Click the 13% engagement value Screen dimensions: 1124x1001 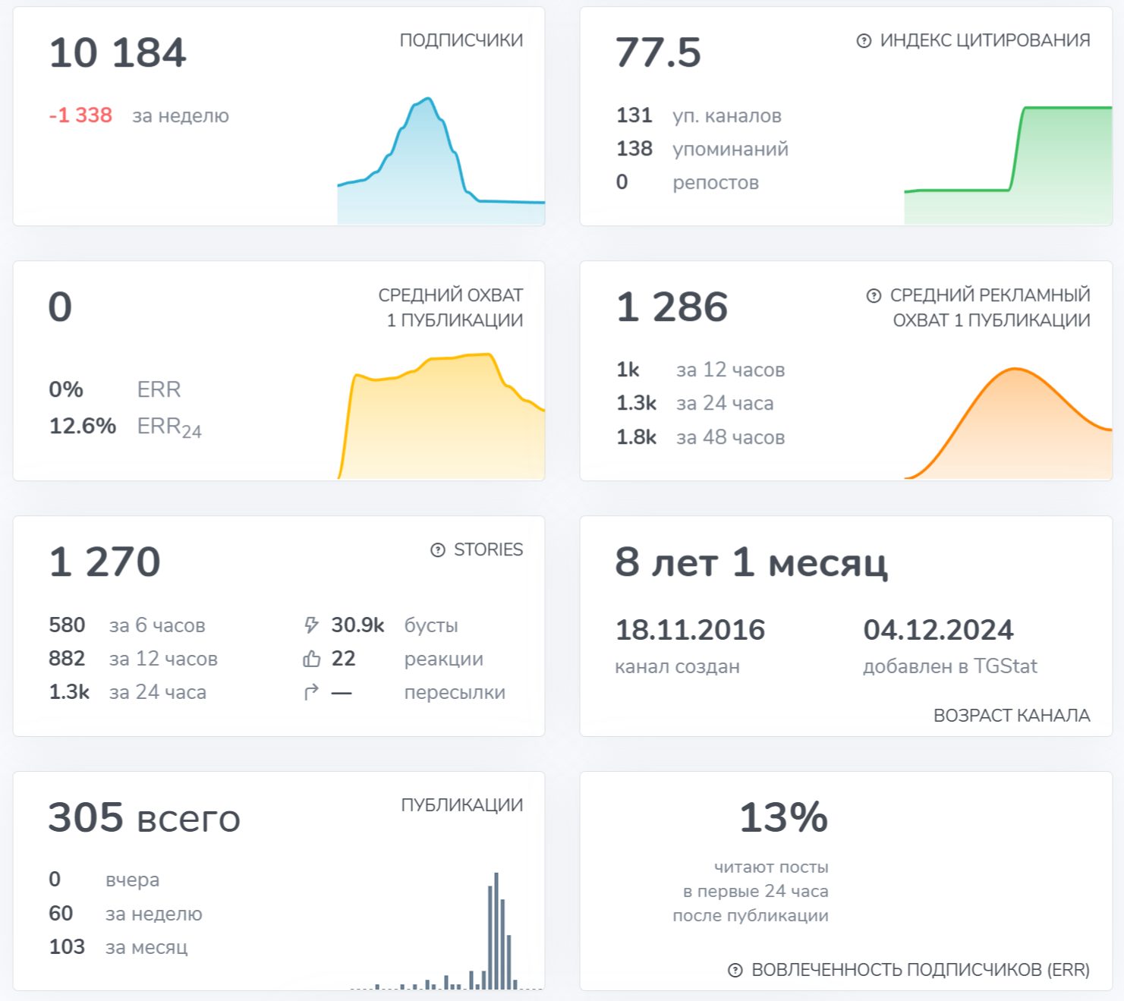(783, 818)
